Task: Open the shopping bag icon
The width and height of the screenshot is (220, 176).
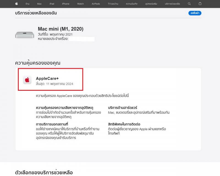Action: click(x=200, y=4)
